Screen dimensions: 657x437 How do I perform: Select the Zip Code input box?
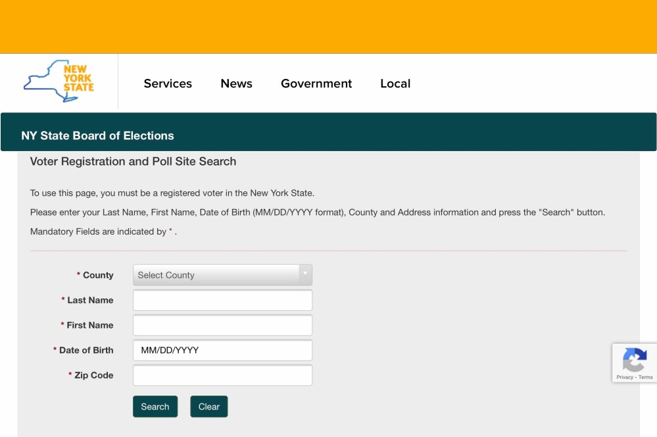(x=222, y=375)
